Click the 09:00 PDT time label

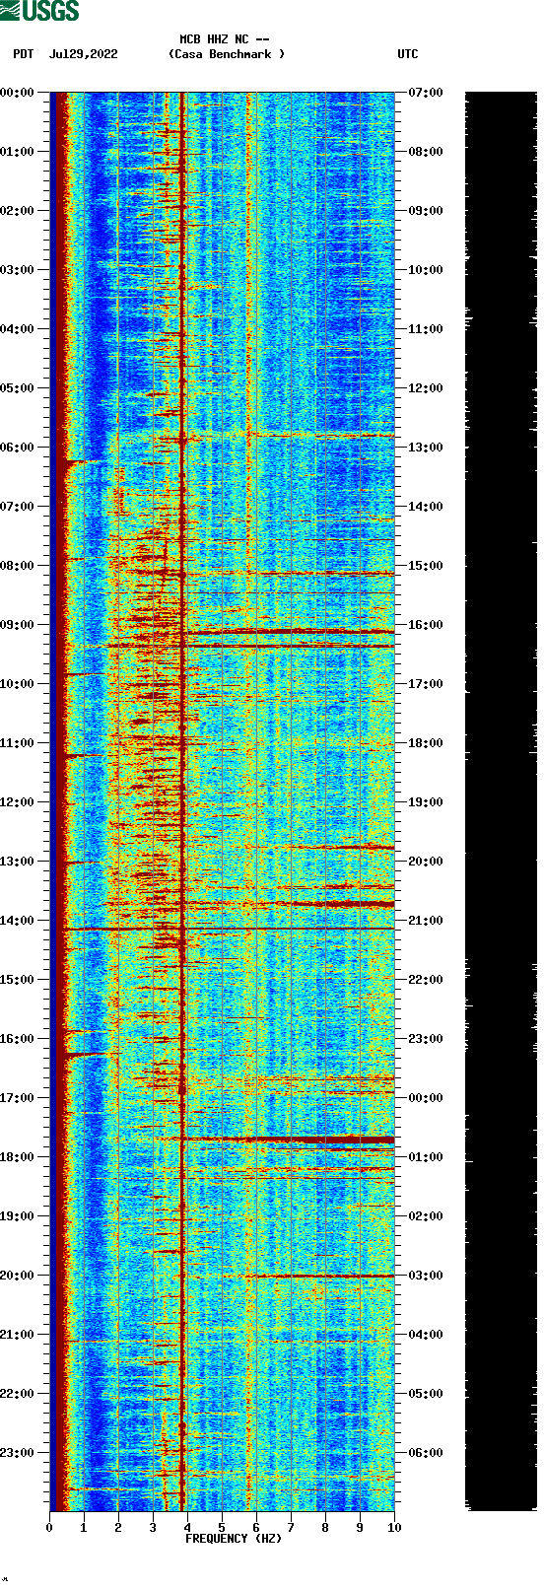17,625
